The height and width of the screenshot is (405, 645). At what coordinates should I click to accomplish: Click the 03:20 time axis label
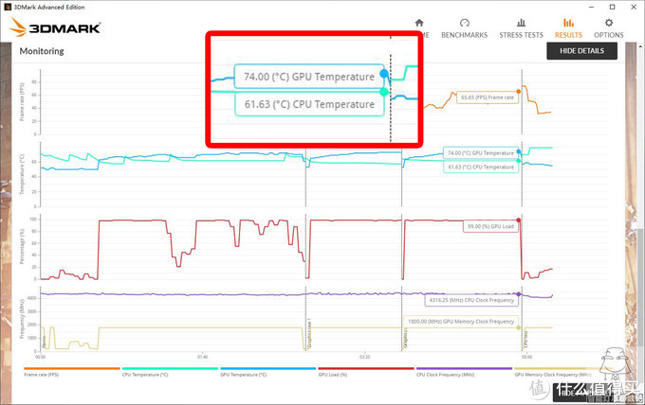[364, 357]
